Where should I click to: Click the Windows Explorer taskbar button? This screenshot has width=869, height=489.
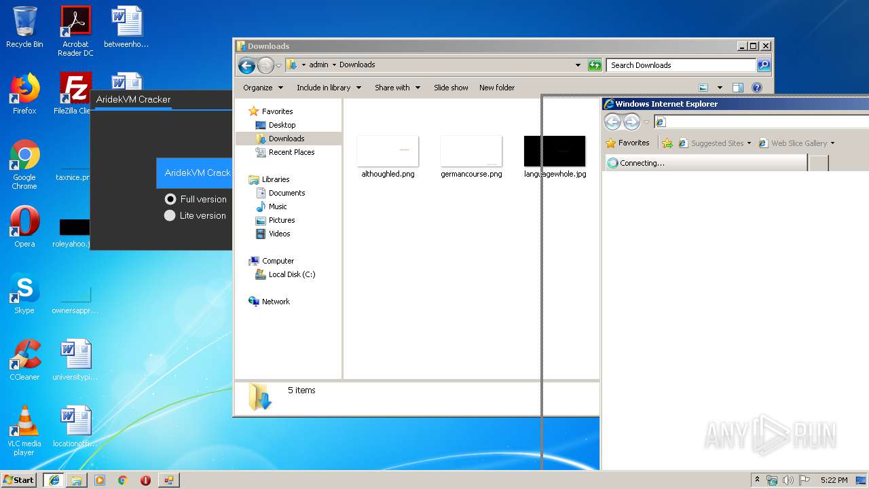tap(77, 480)
